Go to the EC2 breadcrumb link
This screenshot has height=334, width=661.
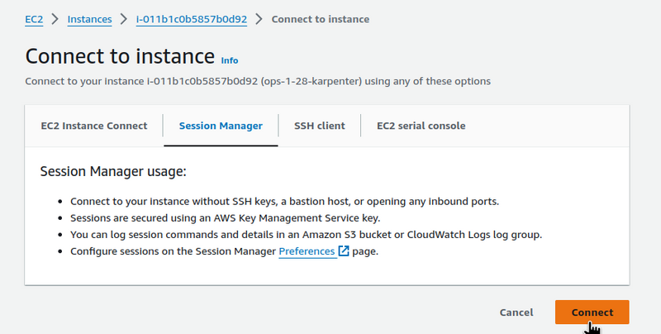[34, 19]
